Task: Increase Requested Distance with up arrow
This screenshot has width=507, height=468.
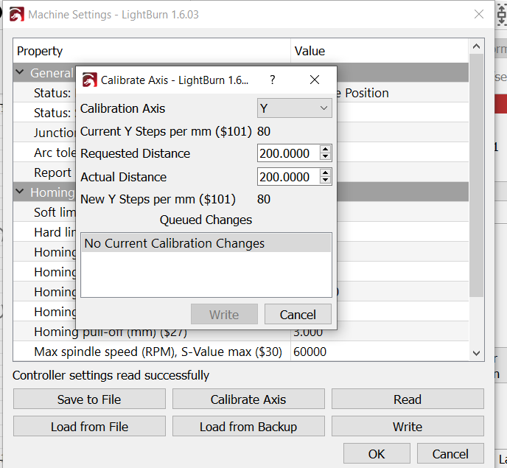Action: click(x=325, y=149)
